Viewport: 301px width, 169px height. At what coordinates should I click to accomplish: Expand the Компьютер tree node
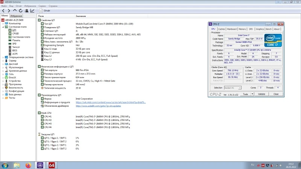coord(3,24)
